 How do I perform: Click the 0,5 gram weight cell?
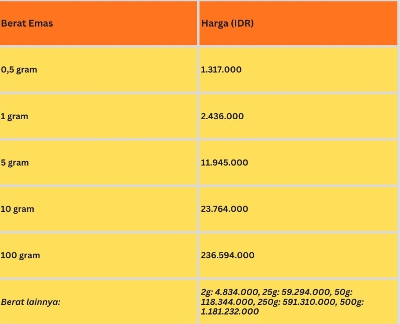point(19,70)
